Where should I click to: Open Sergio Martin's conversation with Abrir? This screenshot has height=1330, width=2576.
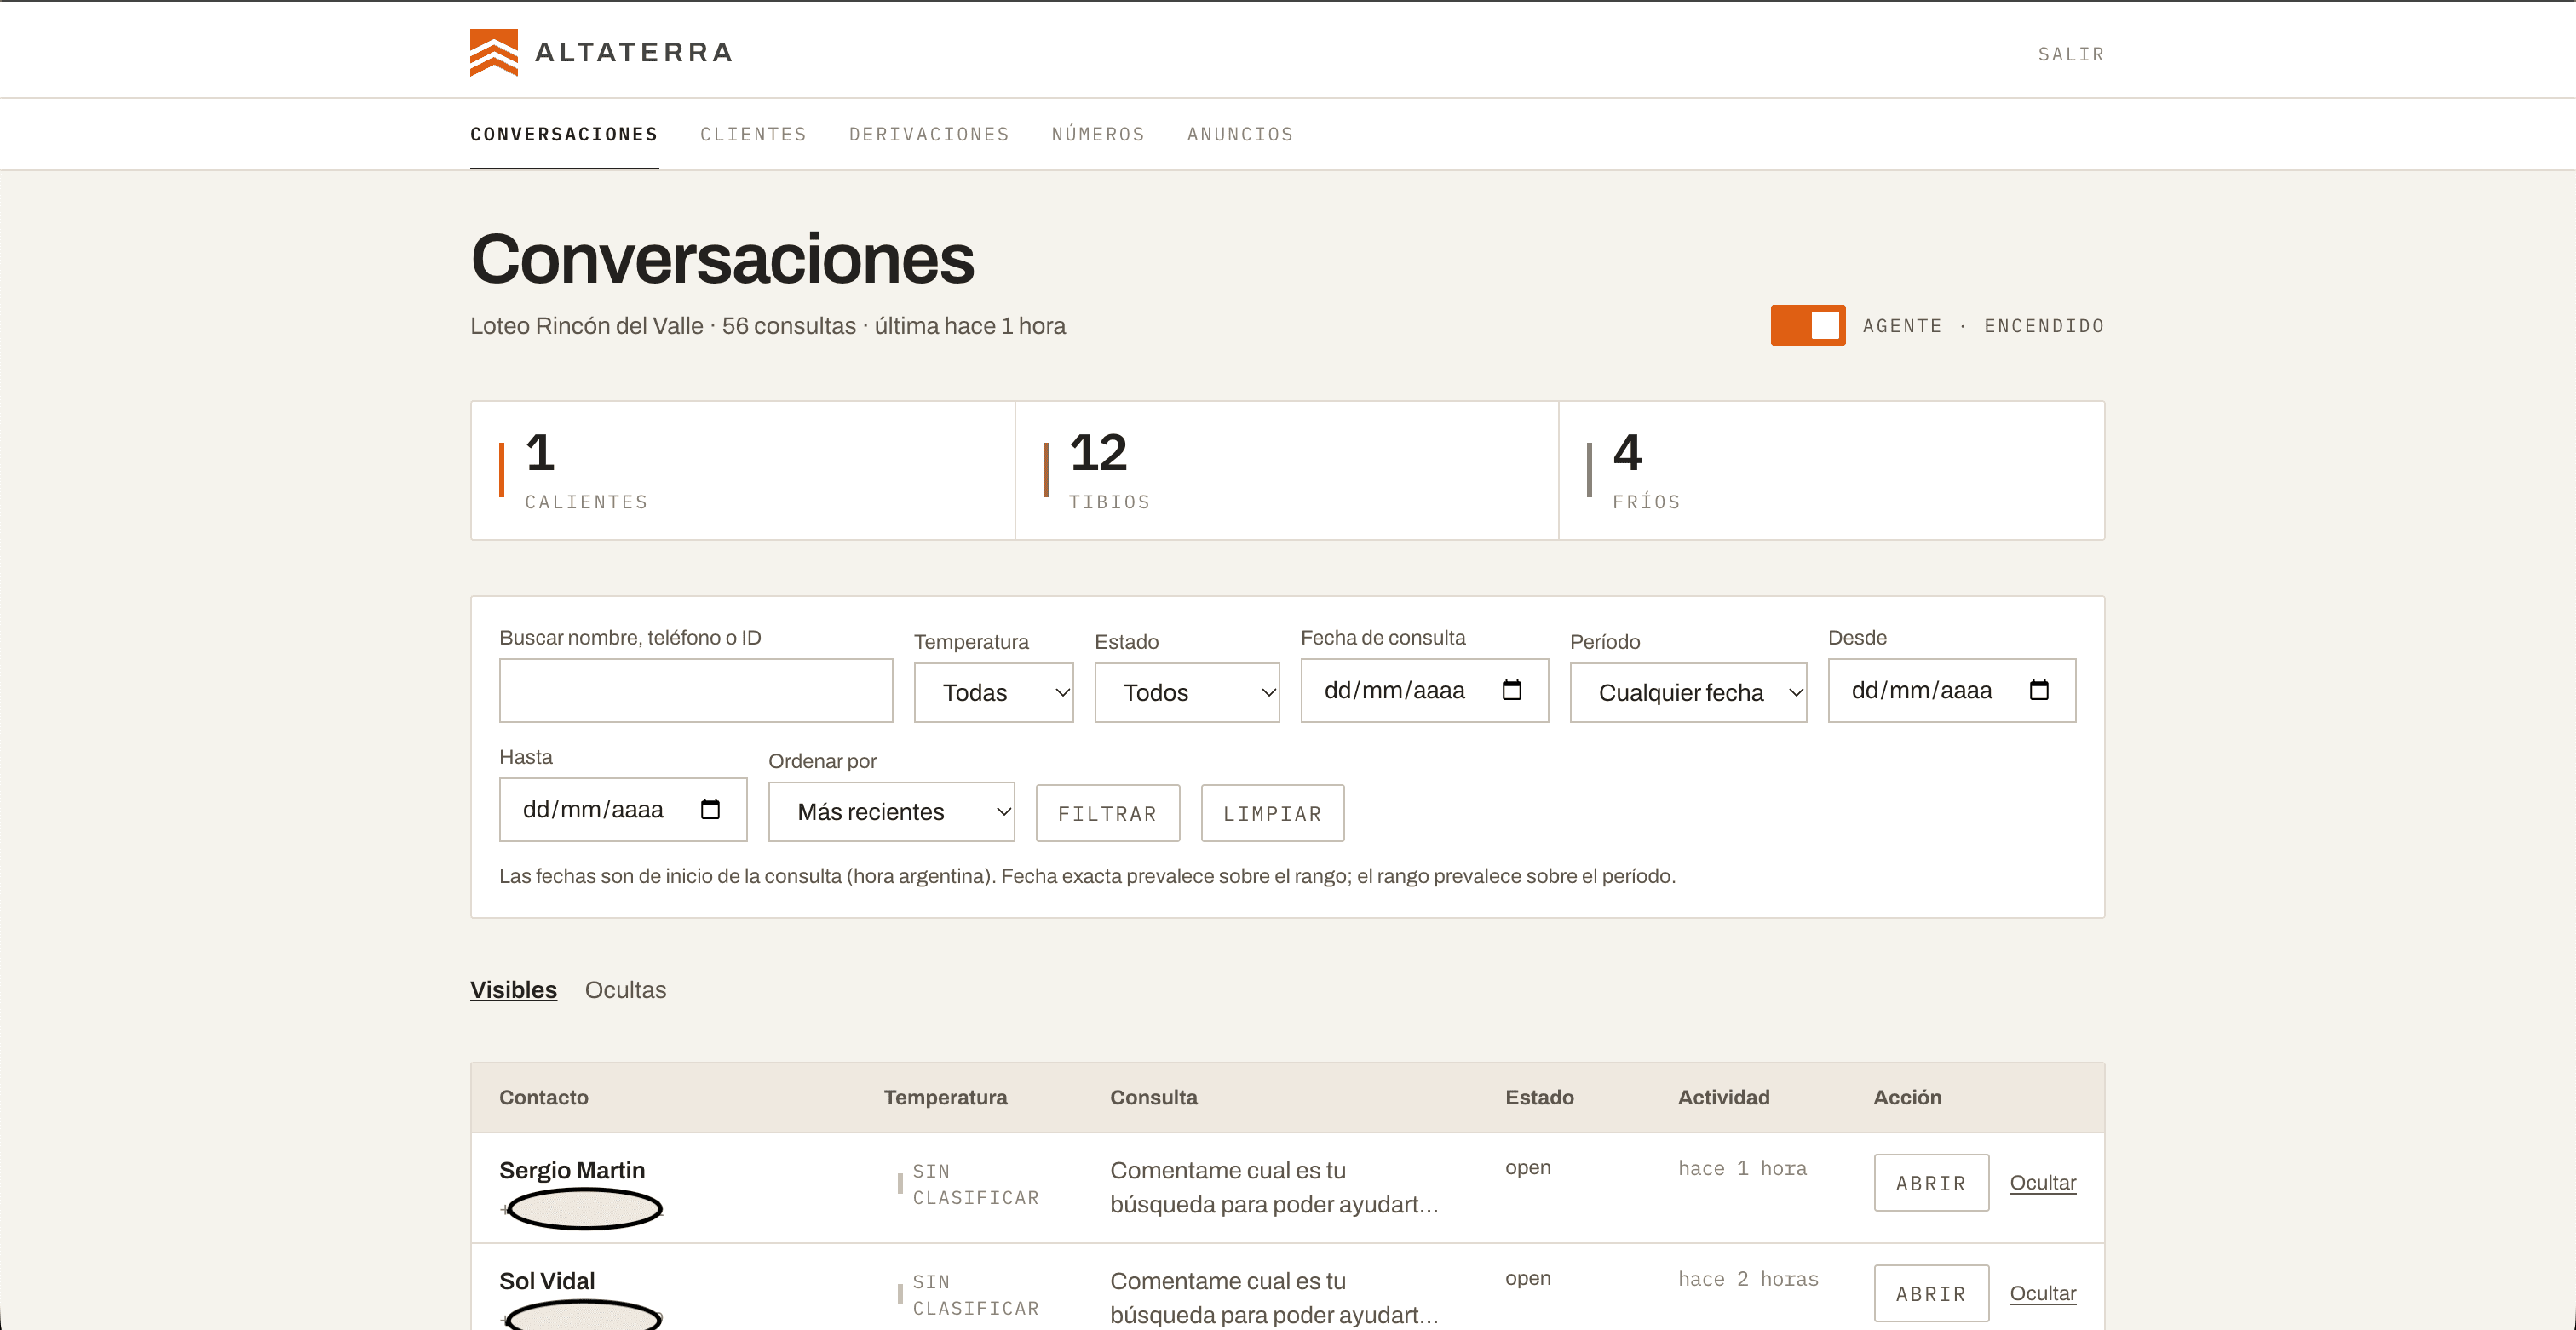pos(1931,1183)
